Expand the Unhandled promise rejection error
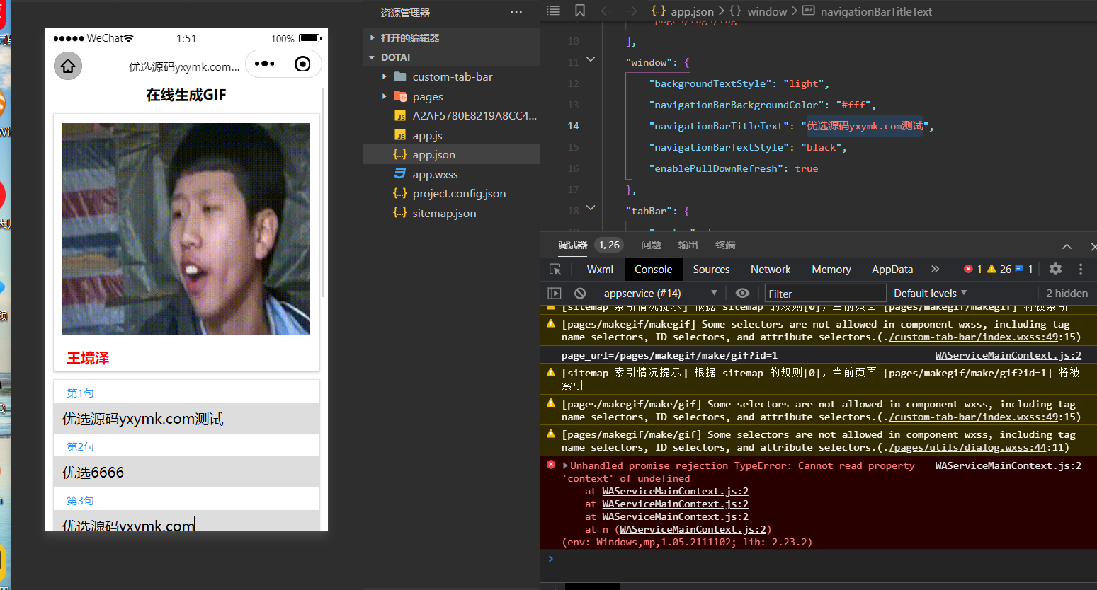The image size is (1097, 590). pyautogui.click(x=565, y=465)
